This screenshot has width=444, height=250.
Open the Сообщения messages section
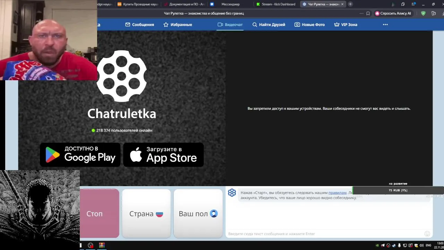coord(139,25)
